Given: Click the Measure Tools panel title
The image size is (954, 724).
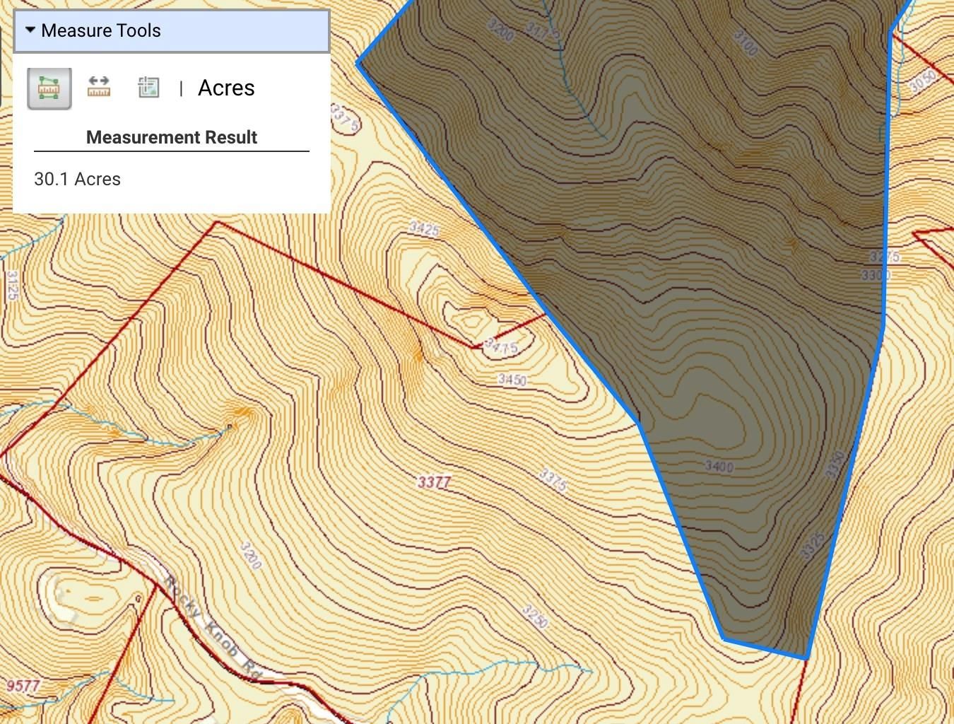Looking at the screenshot, I should click(x=101, y=30).
